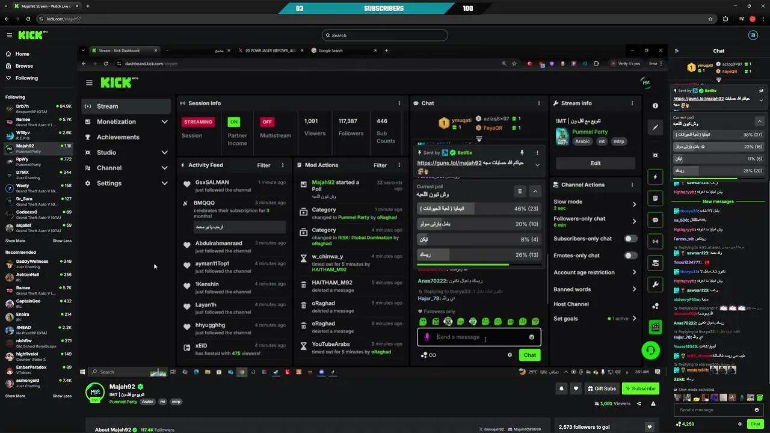The image size is (770, 433).
Task: Open the notification bell on Majah92's channel
Action: coord(561,388)
